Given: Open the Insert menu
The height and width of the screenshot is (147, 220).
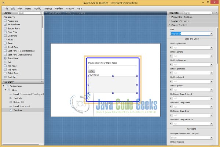Looking at the screenshot, I should [28, 8].
